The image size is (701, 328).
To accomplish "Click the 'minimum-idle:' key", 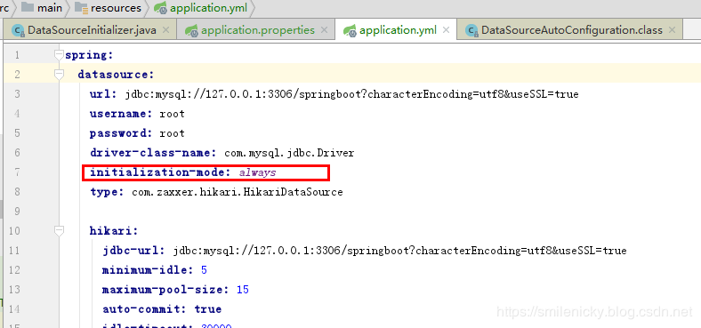I will tap(147, 270).
